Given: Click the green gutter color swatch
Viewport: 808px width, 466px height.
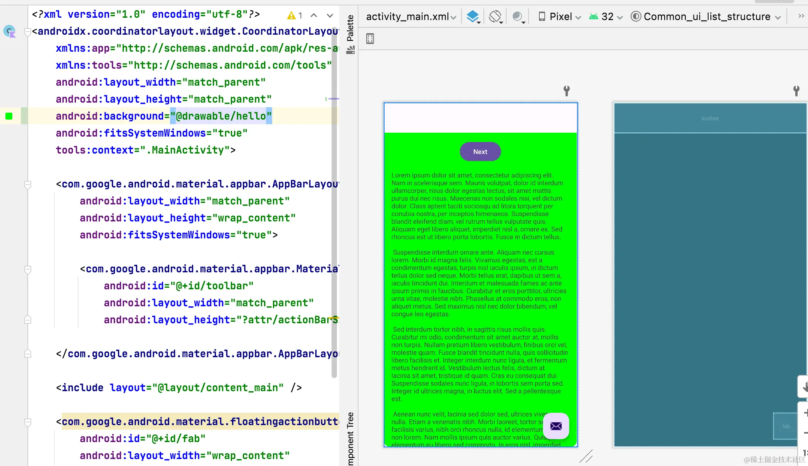Looking at the screenshot, I should (9, 116).
